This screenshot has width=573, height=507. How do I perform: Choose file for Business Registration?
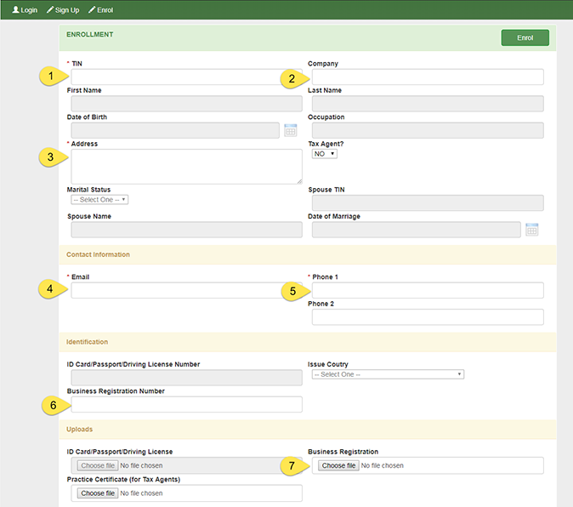click(338, 465)
